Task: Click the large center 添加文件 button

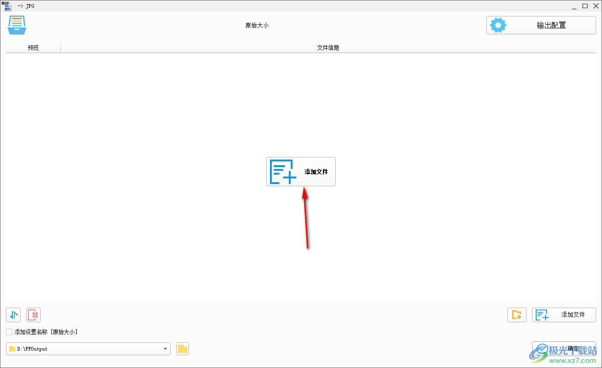Action: pos(301,172)
